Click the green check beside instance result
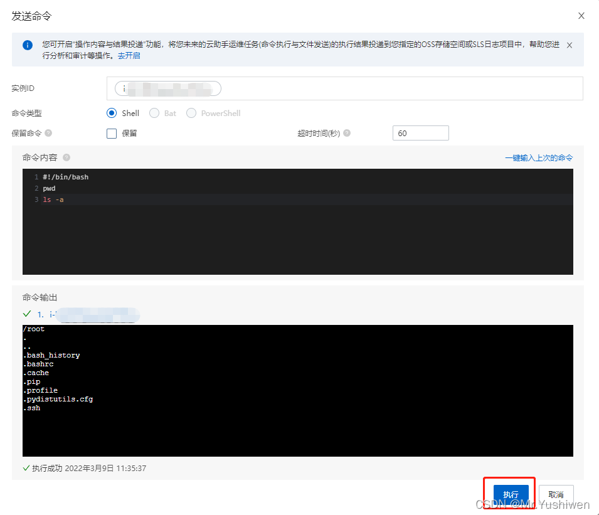 (x=27, y=314)
